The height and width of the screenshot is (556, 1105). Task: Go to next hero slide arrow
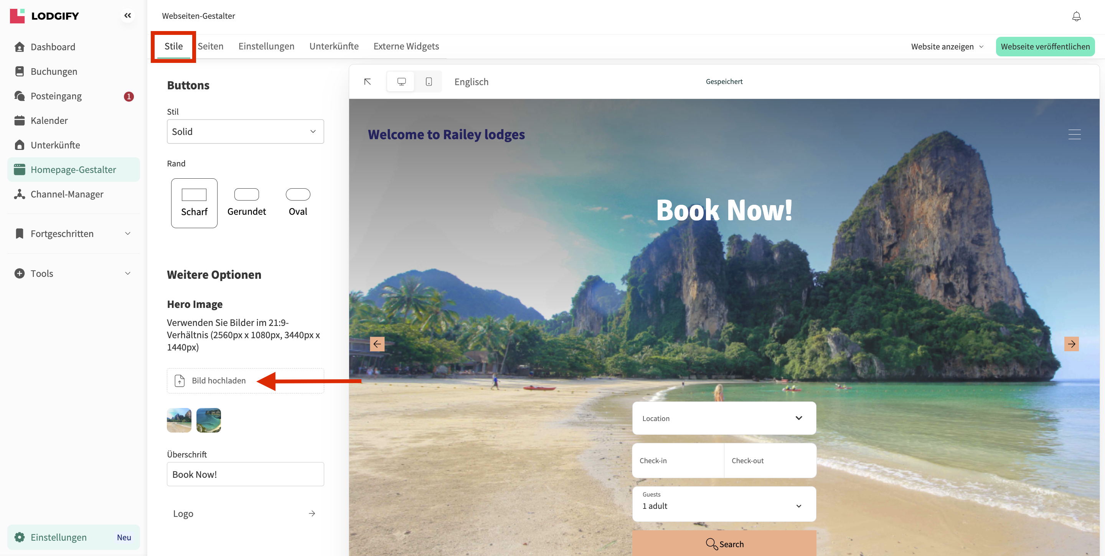click(x=1071, y=344)
